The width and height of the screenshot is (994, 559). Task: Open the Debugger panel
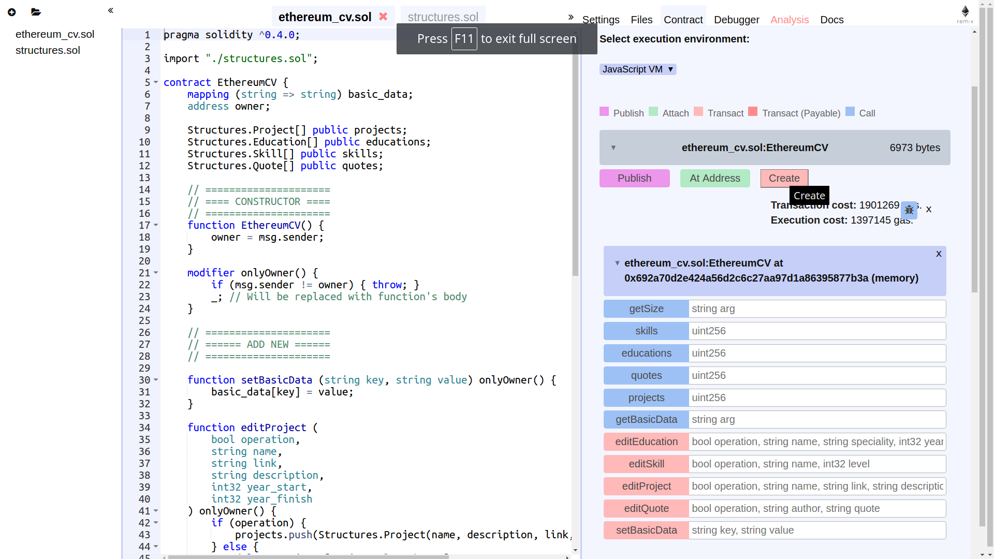pos(736,20)
